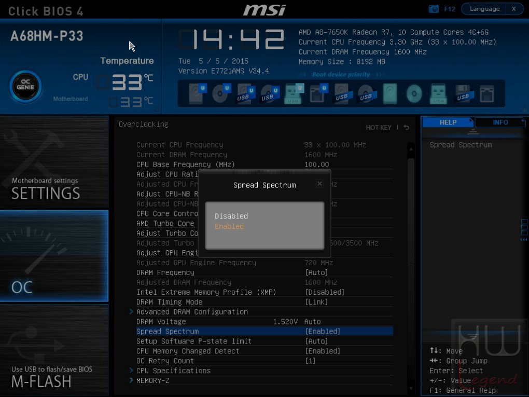Click the Adjusted DRAM Frequency row
Viewport: 529px width, 397px height.
pos(264,282)
